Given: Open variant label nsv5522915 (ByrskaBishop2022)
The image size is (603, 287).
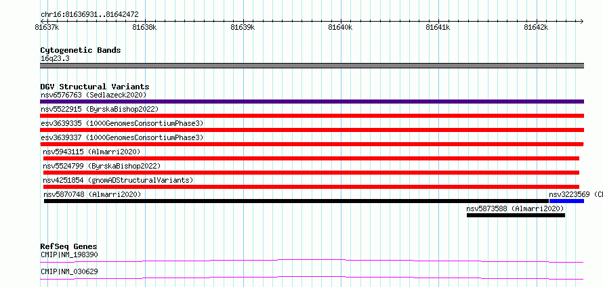Looking at the screenshot, I should (x=100, y=109).
